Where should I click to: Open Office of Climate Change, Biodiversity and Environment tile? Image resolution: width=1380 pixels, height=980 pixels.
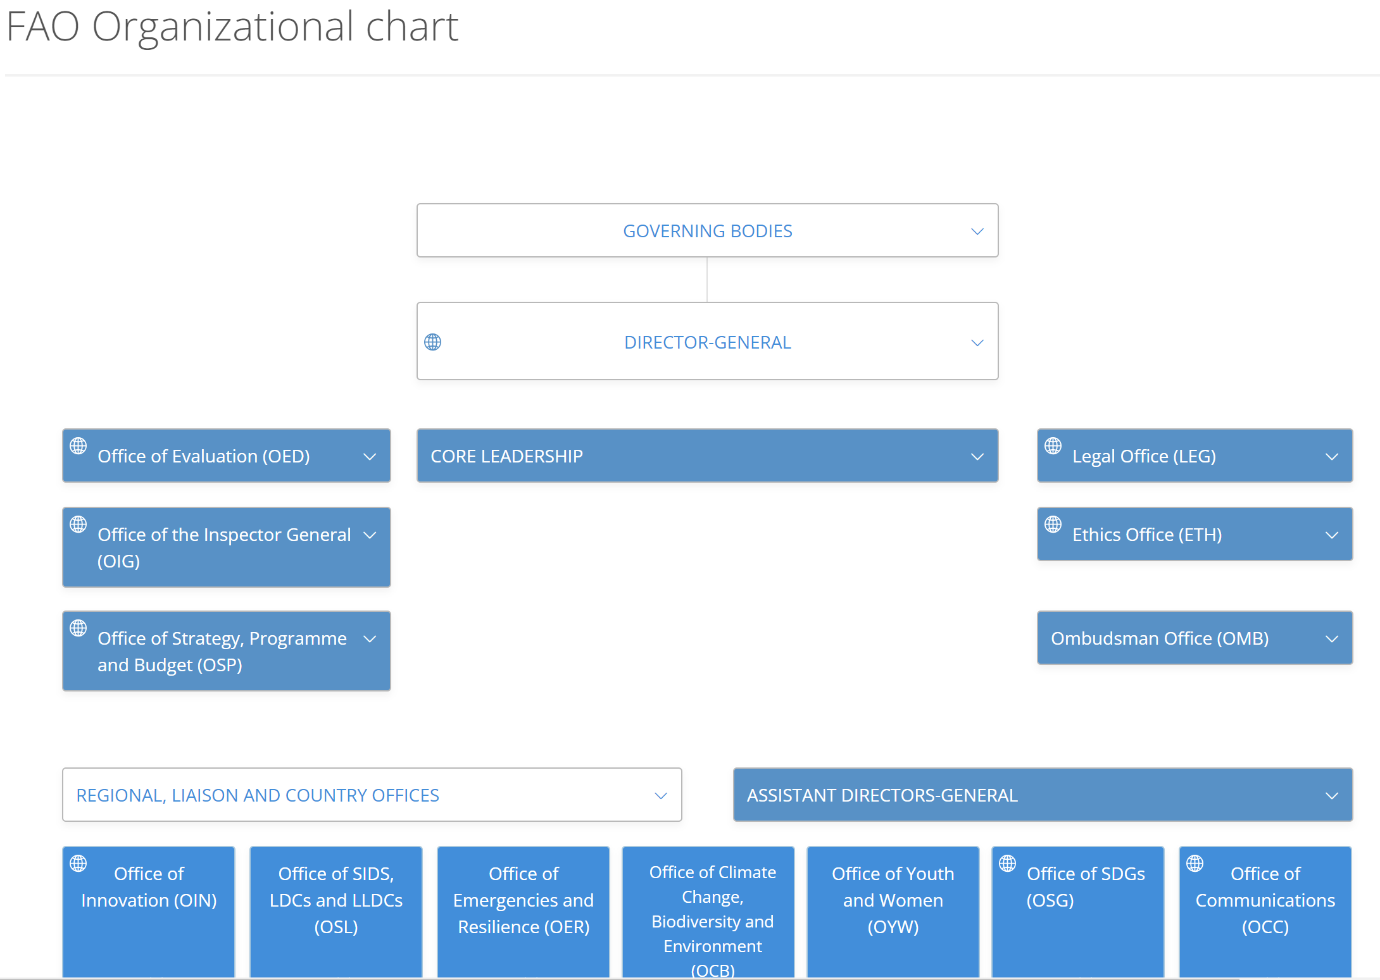[x=708, y=912]
